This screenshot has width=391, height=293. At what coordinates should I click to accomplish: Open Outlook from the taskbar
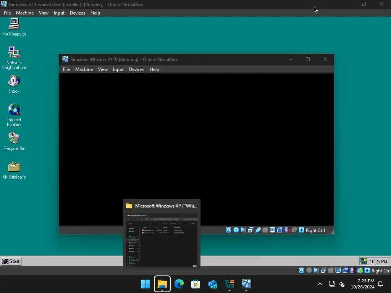click(x=212, y=284)
